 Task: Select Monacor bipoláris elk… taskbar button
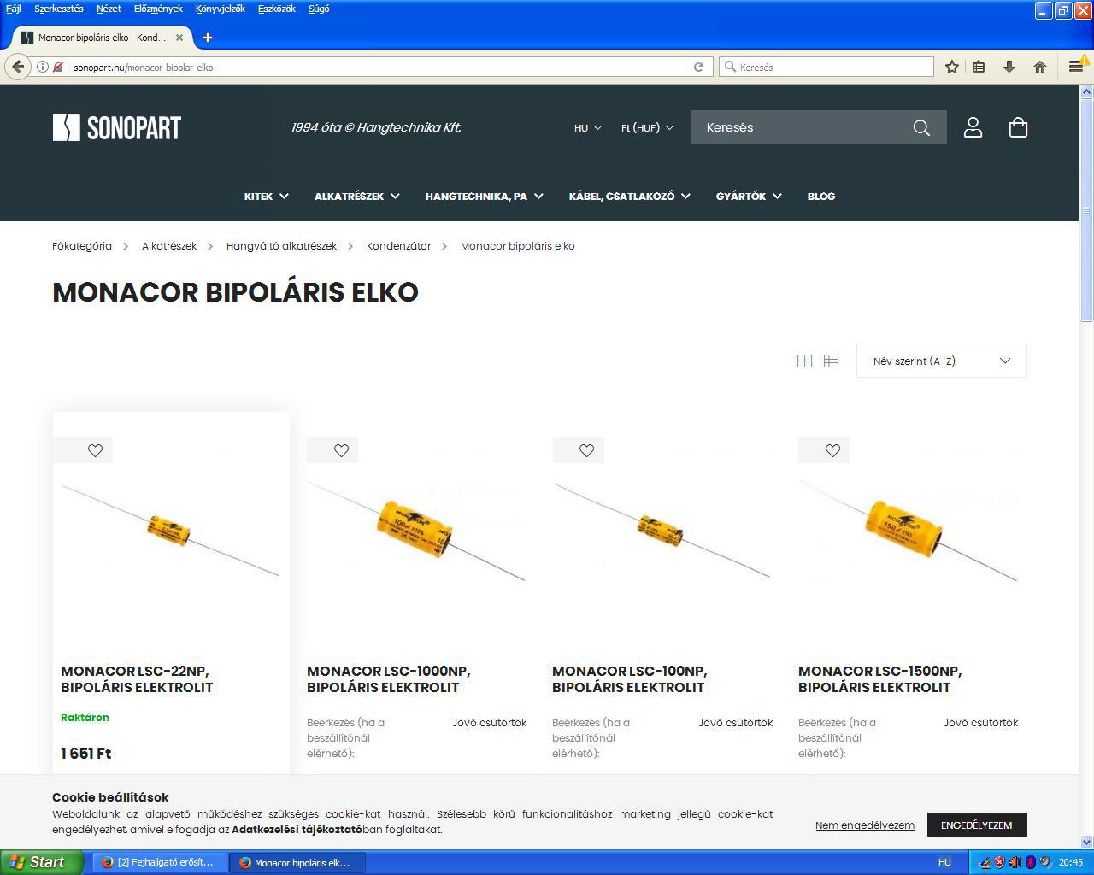point(297,862)
